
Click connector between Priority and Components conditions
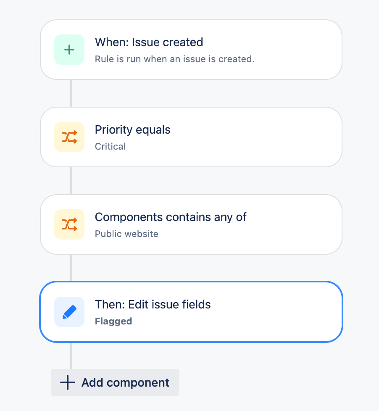(71, 181)
